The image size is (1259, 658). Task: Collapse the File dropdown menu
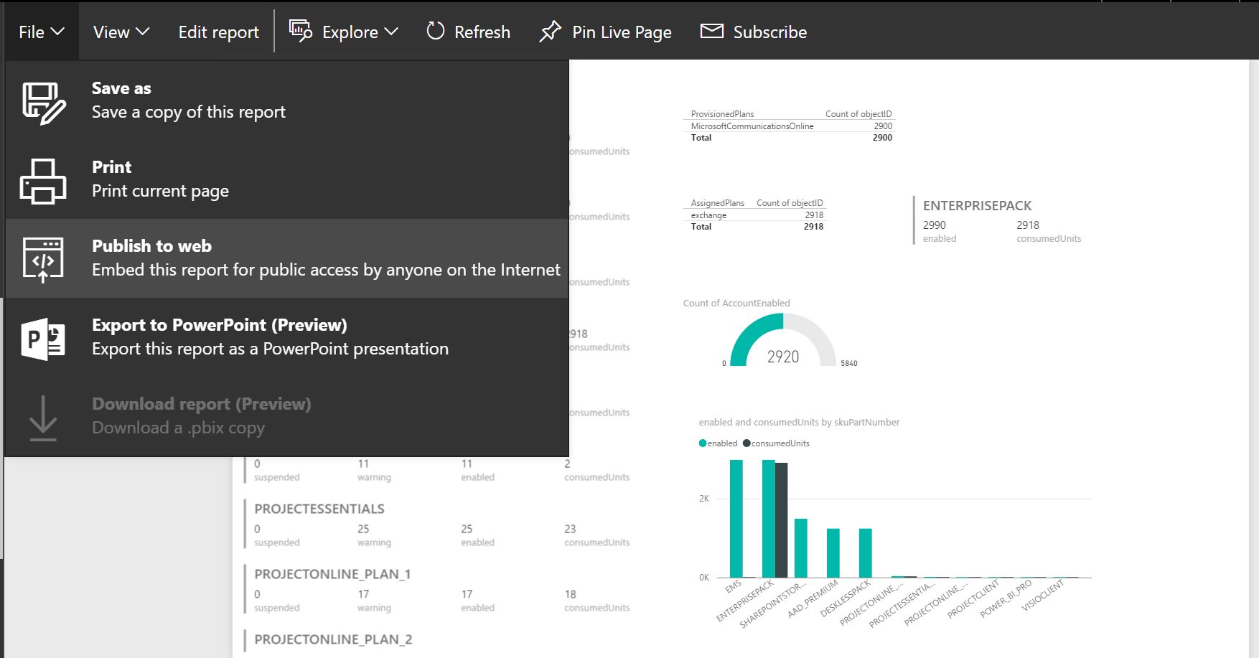42,32
